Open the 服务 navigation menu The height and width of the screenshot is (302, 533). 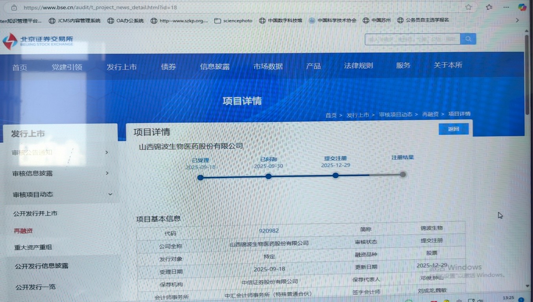click(403, 65)
